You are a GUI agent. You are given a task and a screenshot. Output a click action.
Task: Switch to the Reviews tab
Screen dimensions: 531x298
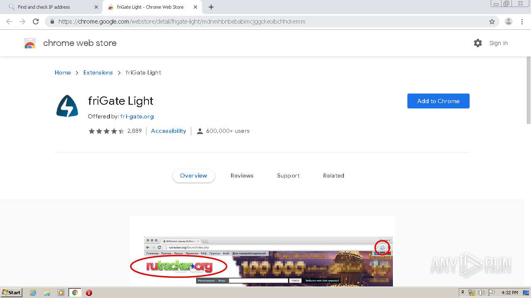(x=242, y=176)
